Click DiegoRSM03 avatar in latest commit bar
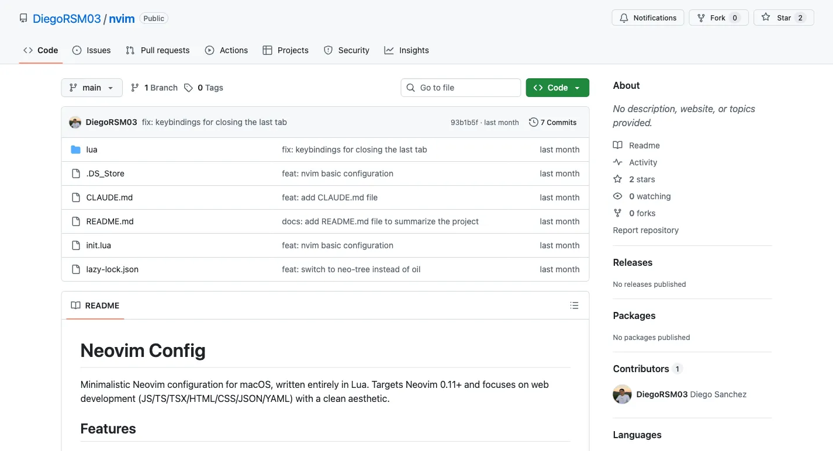The width and height of the screenshot is (833, 451). click(x=75, y=122)
